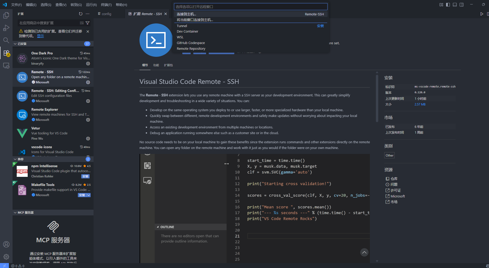The height and width of the screenshot is (268, 489).
Task: Open the manage gear on Remote - SSH extension
Action: (88, 82)
